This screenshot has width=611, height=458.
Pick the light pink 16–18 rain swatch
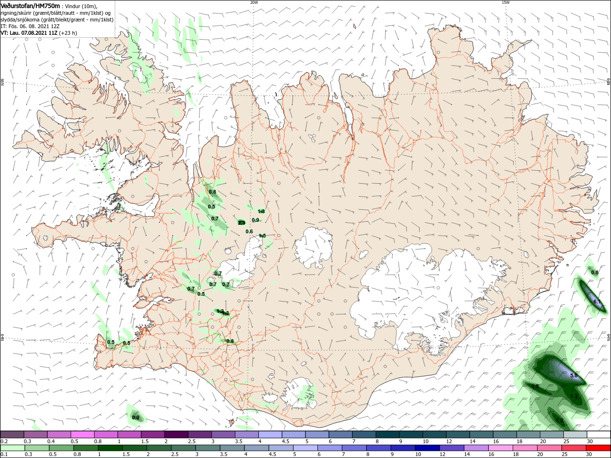pos(501,448)
